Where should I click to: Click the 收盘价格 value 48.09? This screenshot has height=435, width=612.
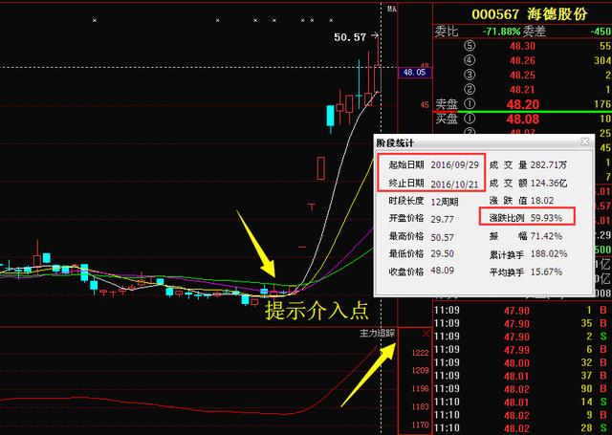pos(442,271)
